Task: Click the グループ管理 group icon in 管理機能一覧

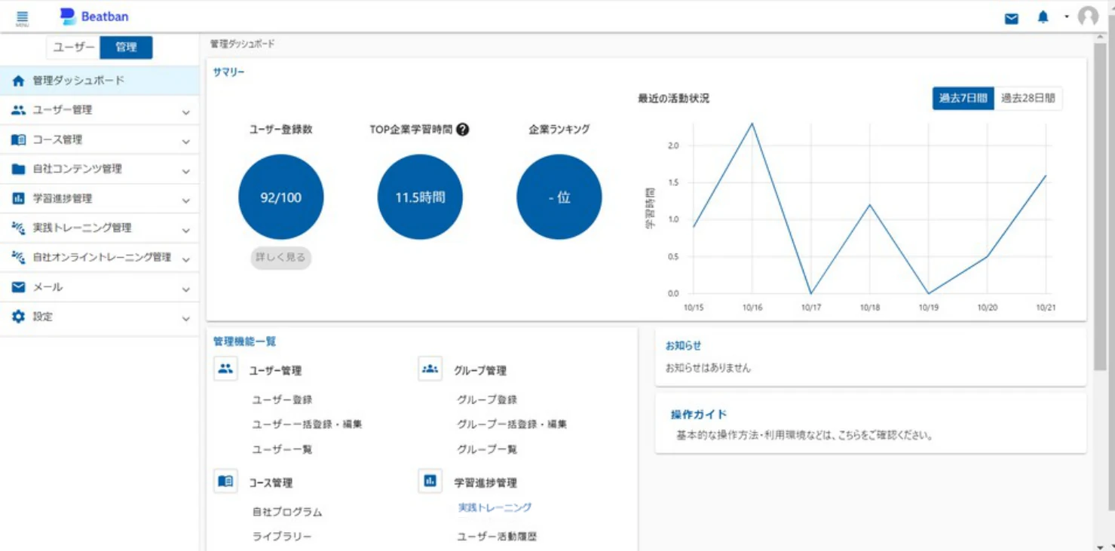Action: tap(430, 369)
